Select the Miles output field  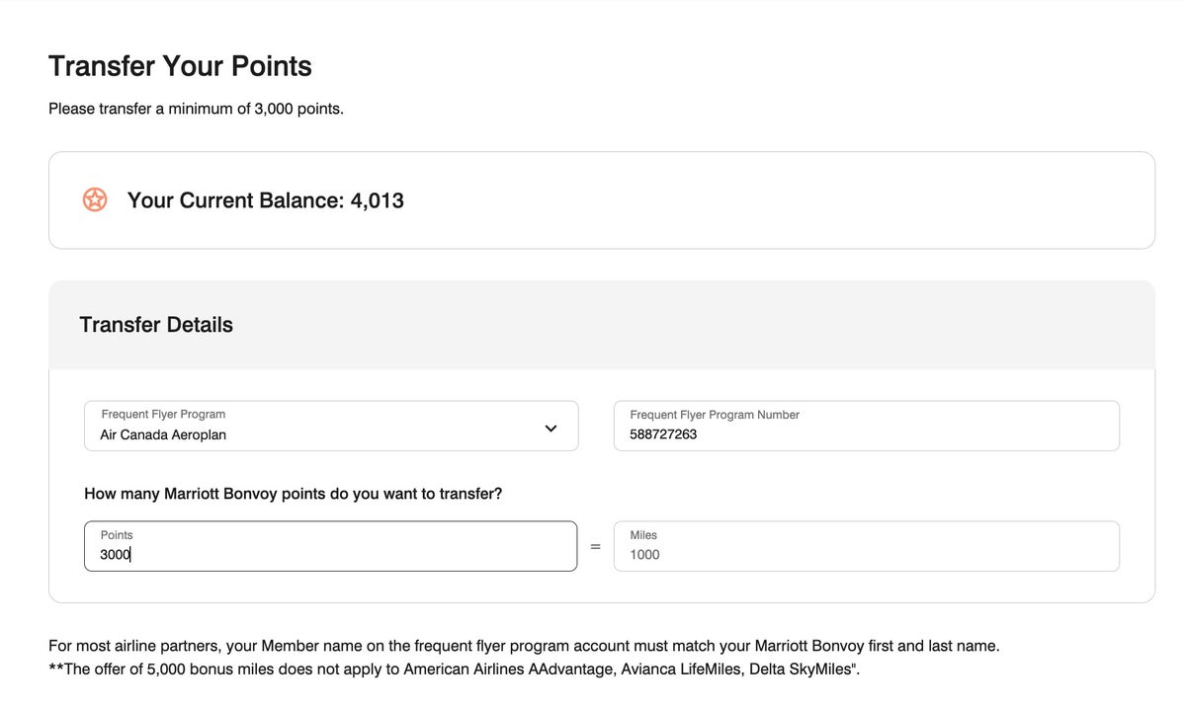[866, 546]
